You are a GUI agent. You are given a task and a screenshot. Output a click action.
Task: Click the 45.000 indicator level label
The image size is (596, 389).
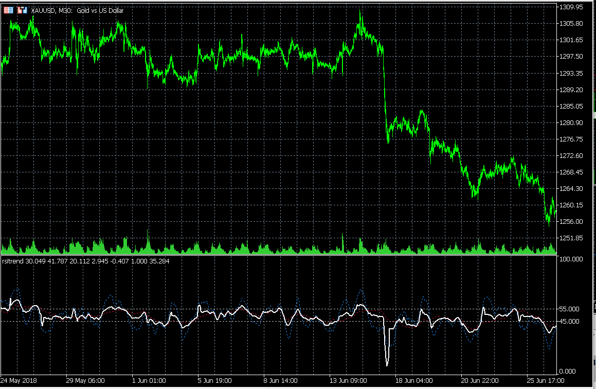569,321
